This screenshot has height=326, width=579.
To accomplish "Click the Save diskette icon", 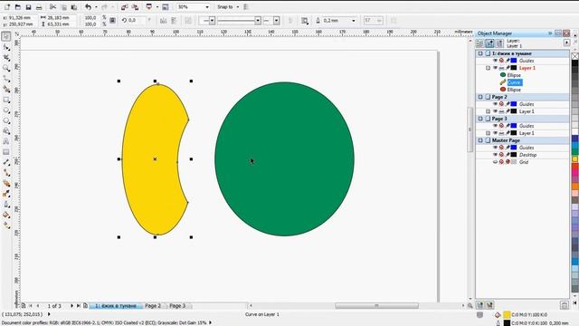I will 28,7.
